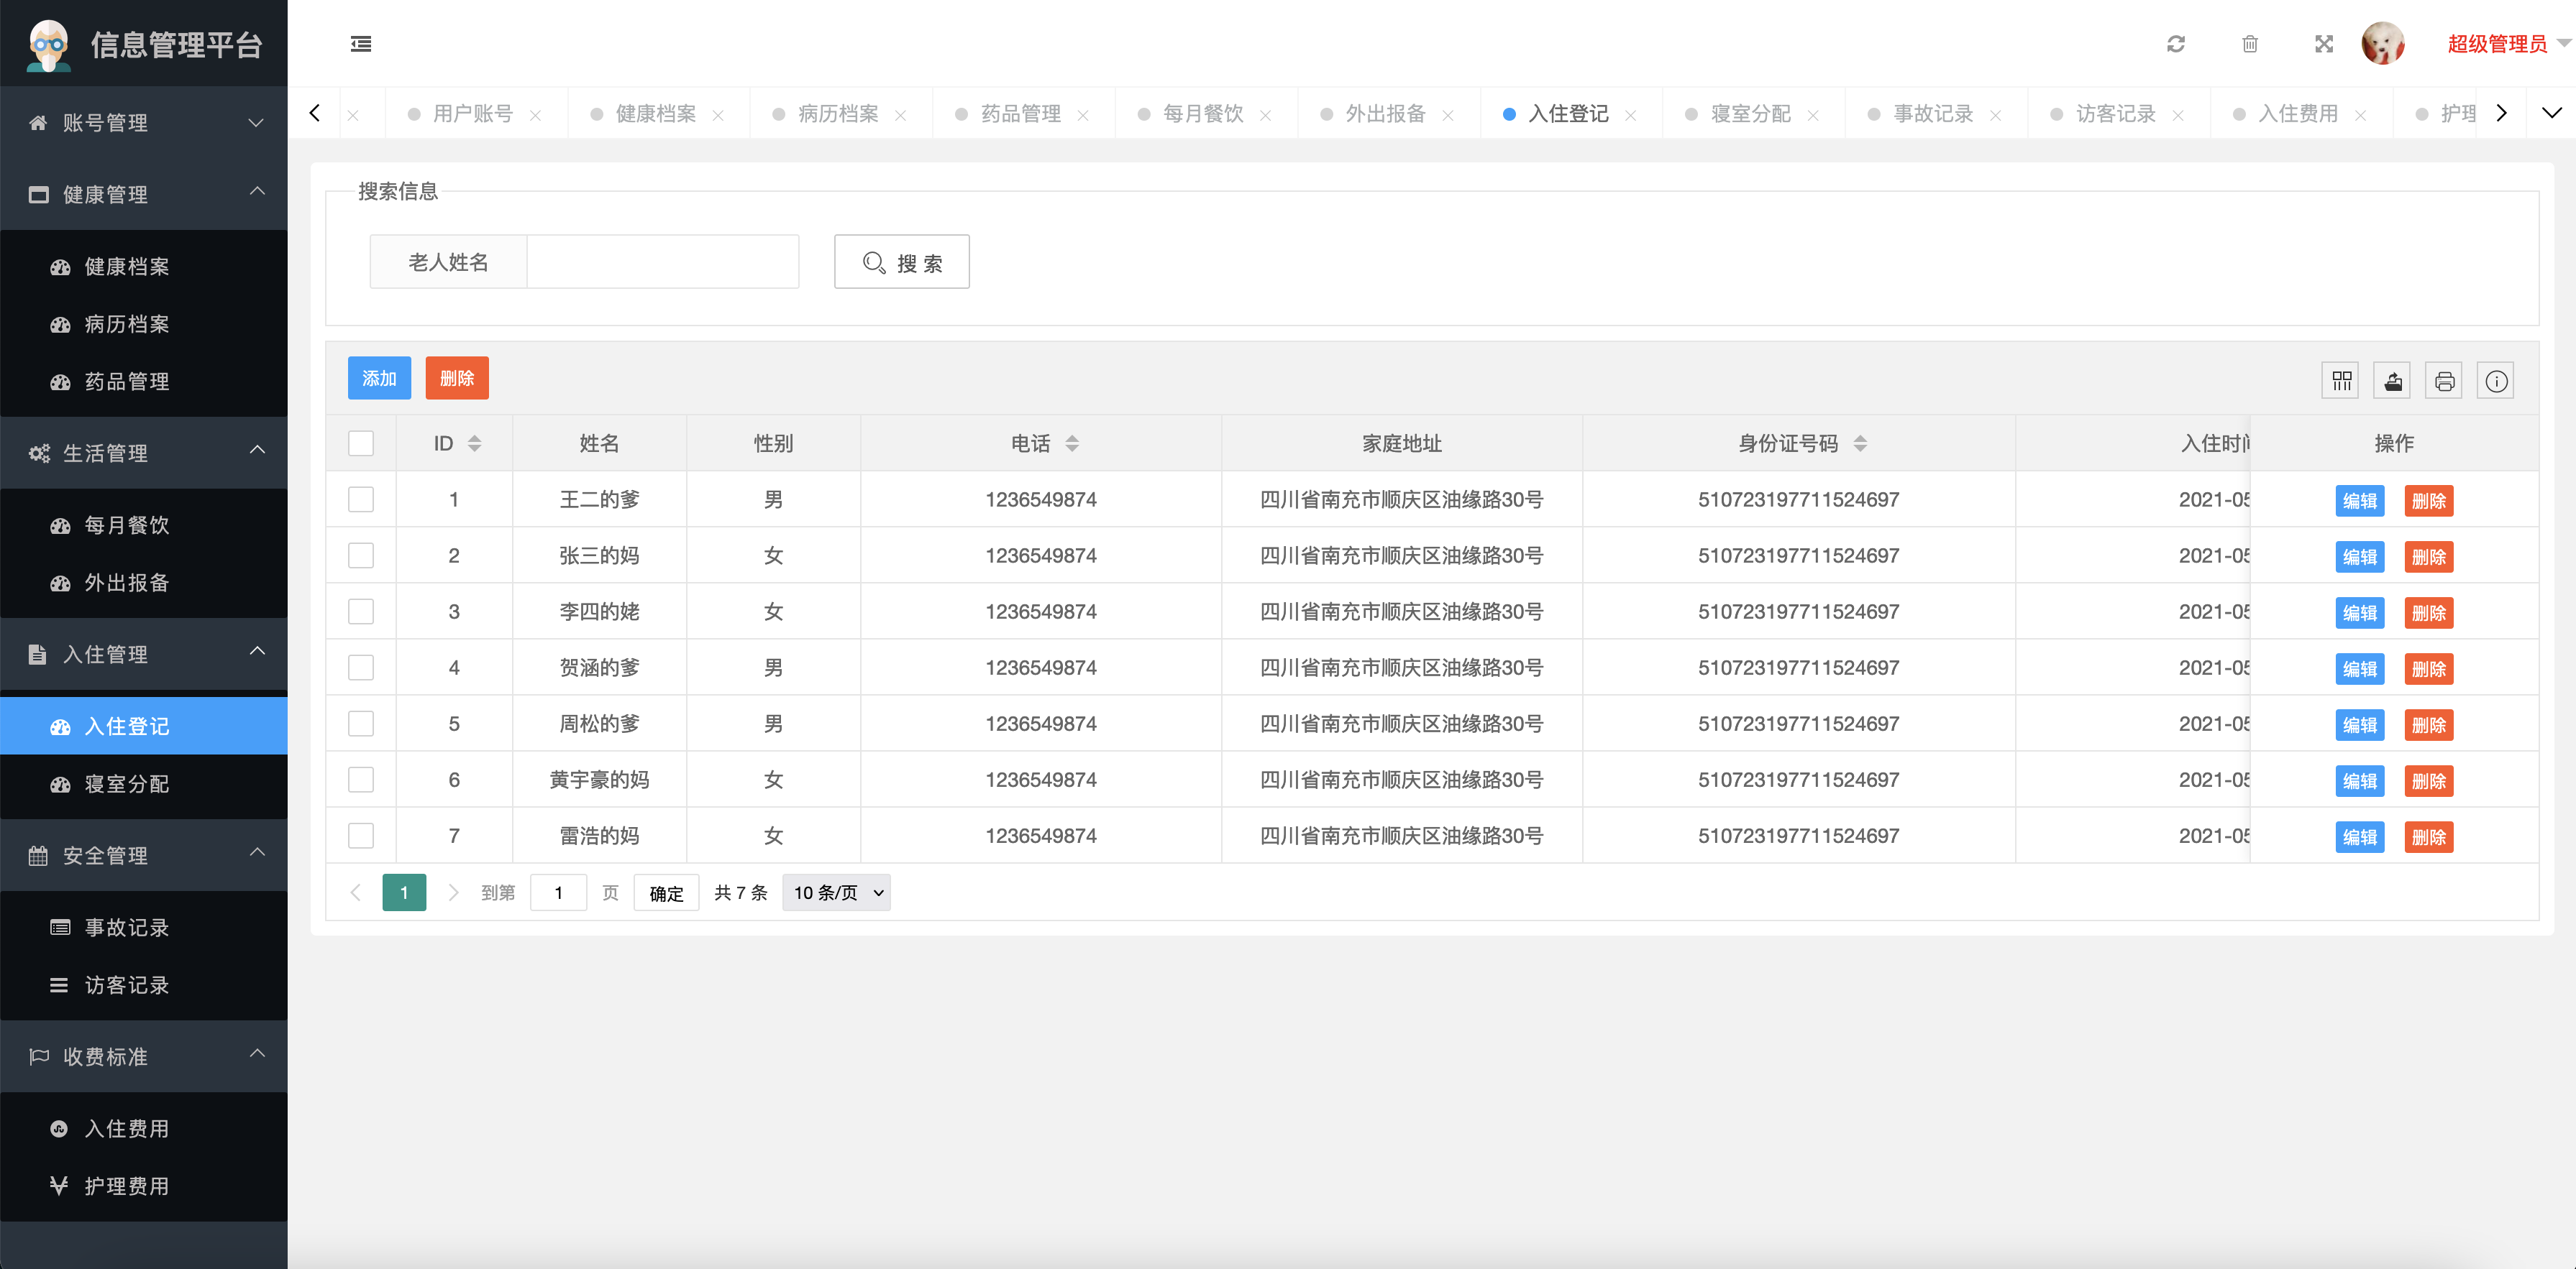Viewport: 2576px width, 1269px height.
Task: Switch to the 寝室分配 tab
Action: click(x=1750, y=114)
